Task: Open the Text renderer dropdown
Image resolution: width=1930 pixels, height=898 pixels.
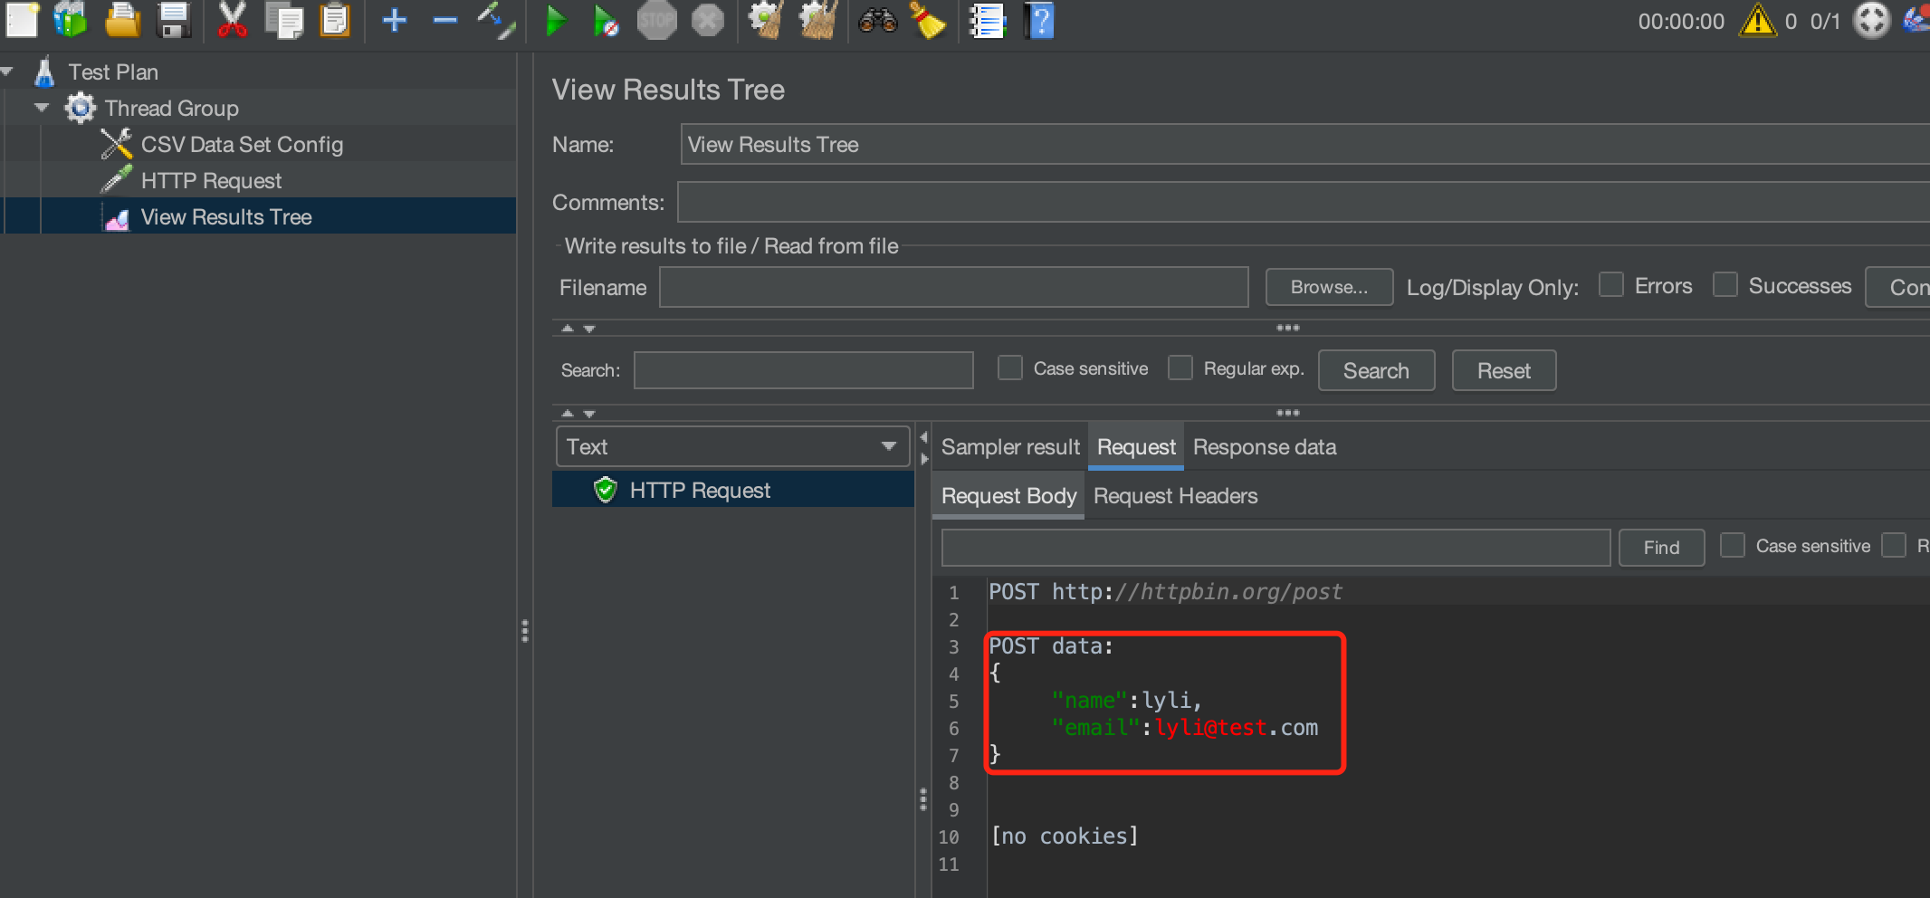Action: tap(732, 447)
